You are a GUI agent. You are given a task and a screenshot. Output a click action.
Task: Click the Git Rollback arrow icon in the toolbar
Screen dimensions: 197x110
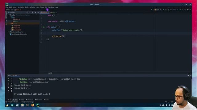coord(188,10)
